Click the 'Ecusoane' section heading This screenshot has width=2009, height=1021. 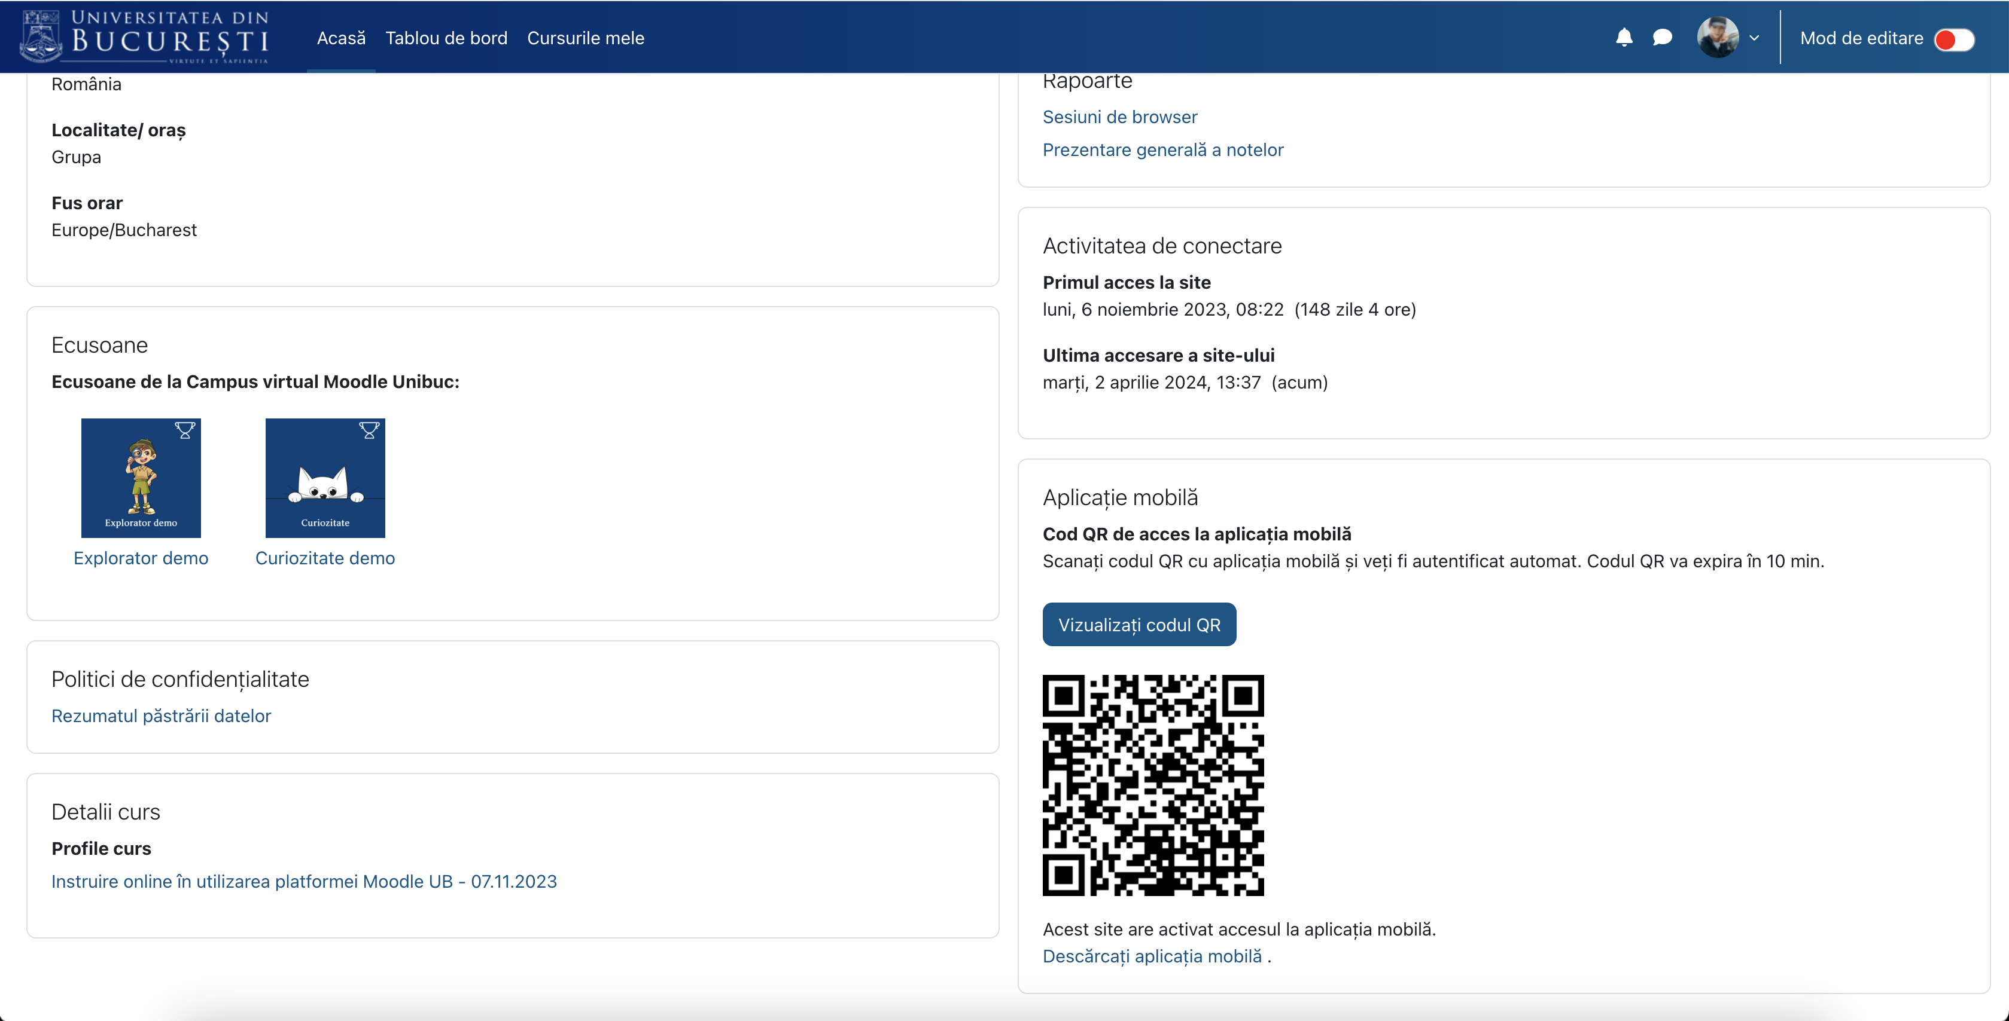coord(100,346)
